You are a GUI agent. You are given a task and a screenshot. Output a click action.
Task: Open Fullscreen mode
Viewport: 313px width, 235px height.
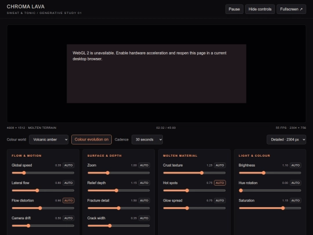(x=291, y=9)
